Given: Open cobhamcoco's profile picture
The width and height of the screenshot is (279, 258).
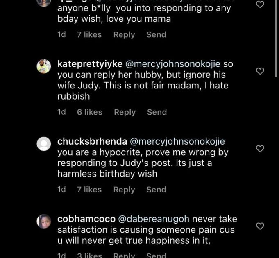Looking at the screenshot, I should pos(44,221).
